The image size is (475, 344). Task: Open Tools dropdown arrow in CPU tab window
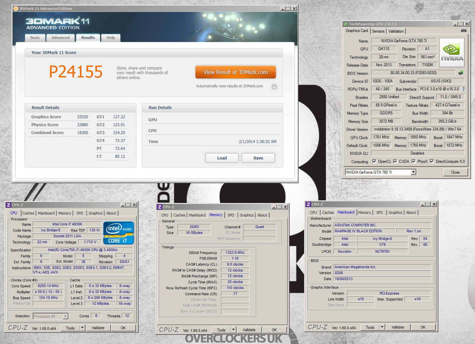tap(82, 328)
